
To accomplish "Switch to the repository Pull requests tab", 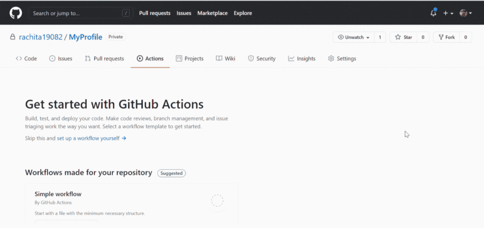I will click(104, 59).
